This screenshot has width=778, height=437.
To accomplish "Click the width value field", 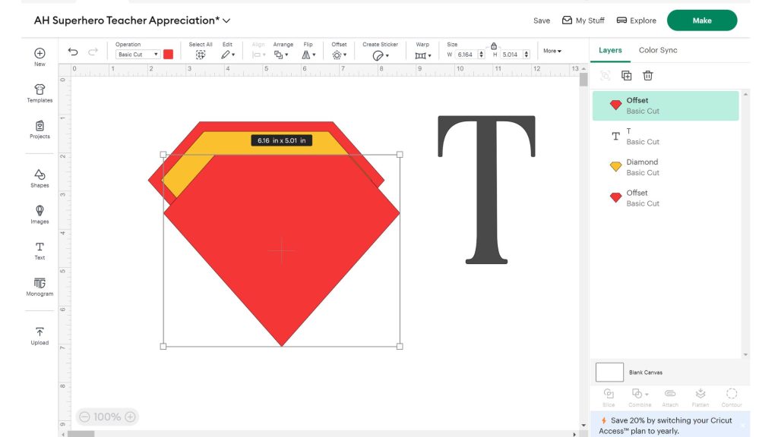I will click(x=466, y=55).
